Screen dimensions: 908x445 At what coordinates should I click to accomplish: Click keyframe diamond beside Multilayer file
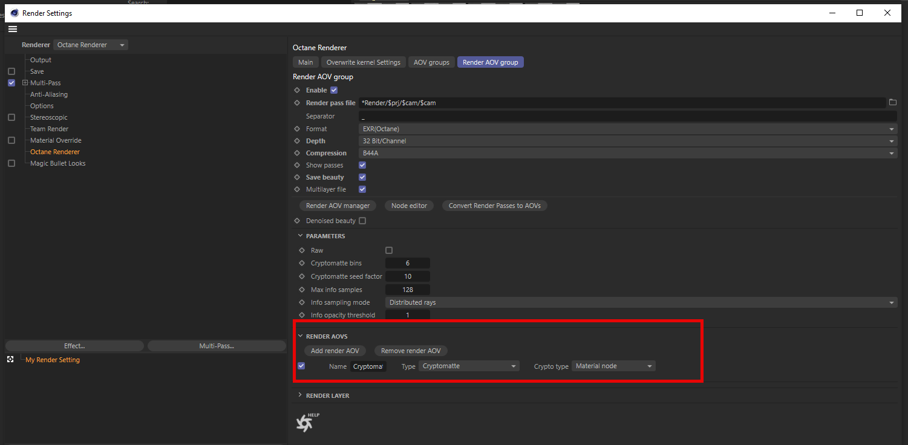click(297, 189)
